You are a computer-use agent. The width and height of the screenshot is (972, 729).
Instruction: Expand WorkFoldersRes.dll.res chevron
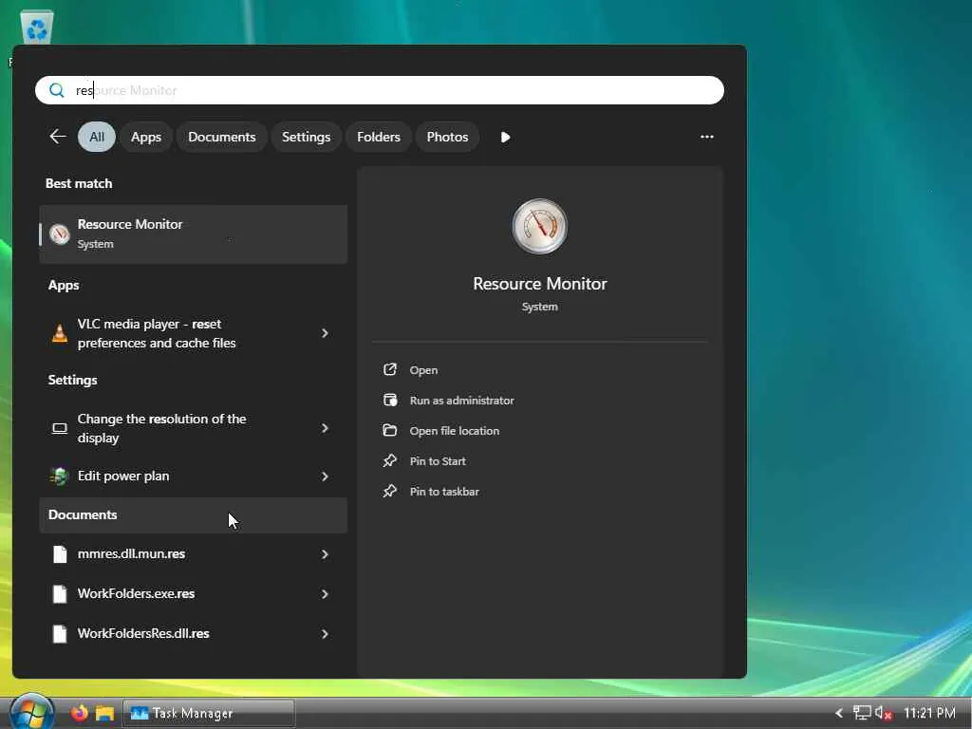325,633
